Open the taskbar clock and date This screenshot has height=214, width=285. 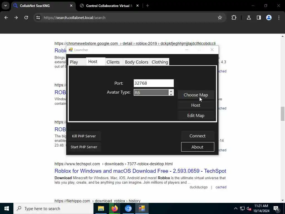261,208
